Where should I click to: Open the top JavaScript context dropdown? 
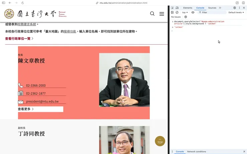185,12
